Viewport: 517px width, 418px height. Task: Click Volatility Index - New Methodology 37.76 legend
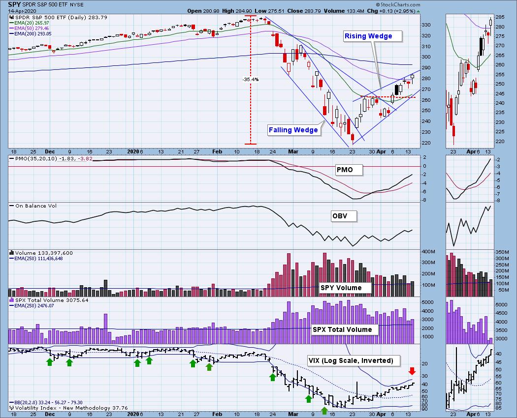tap(68, 408)
